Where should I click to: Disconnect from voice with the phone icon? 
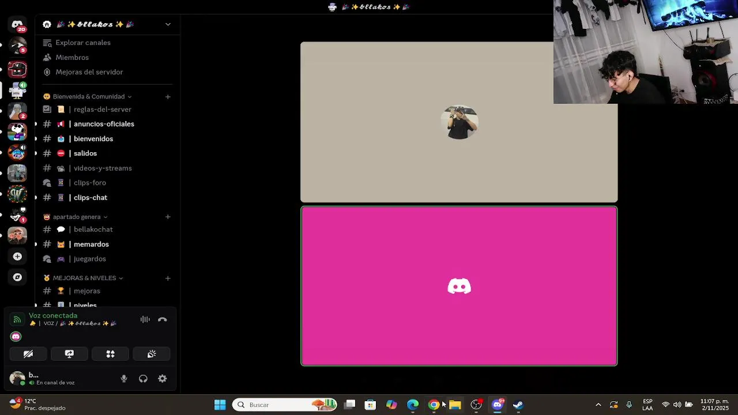(x=163, y=319)
